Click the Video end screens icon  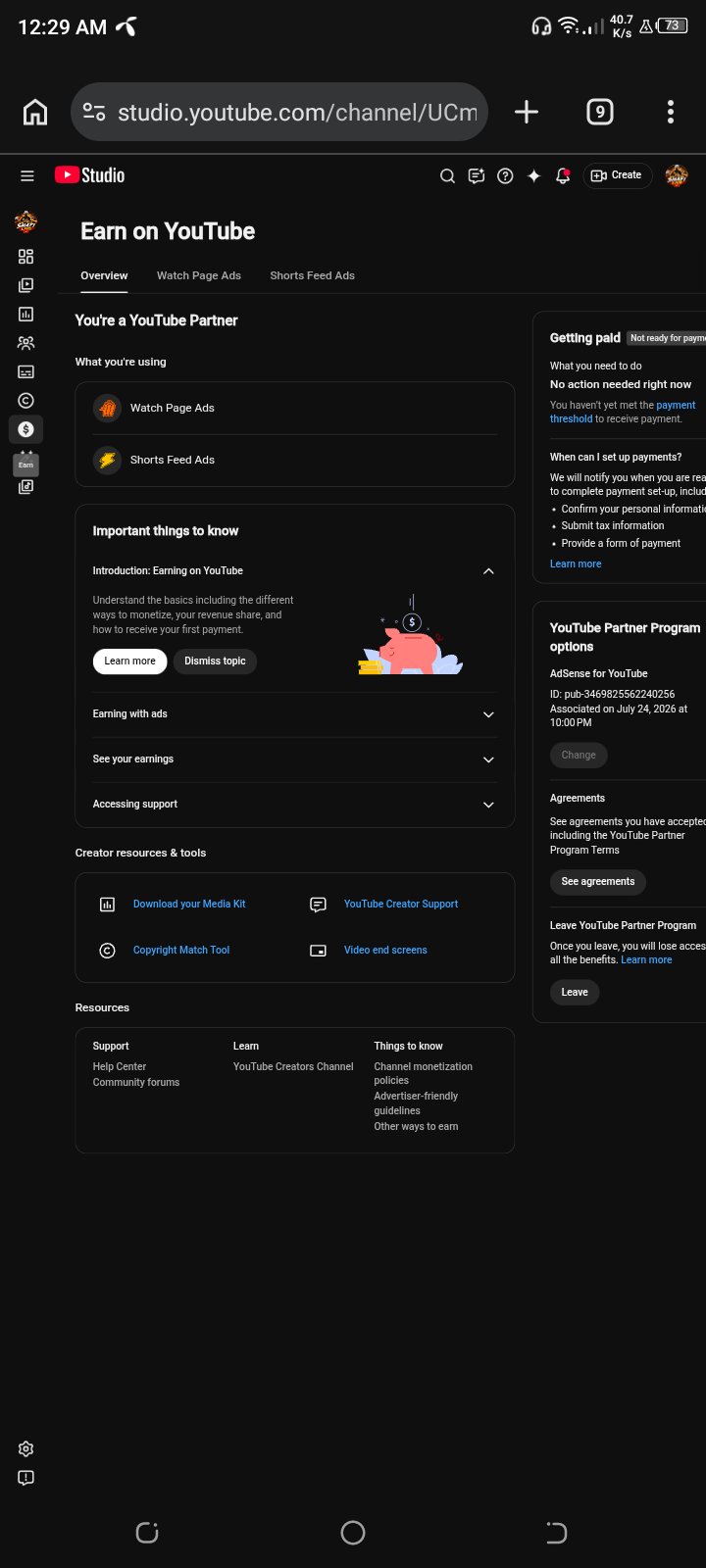point(318,951)
